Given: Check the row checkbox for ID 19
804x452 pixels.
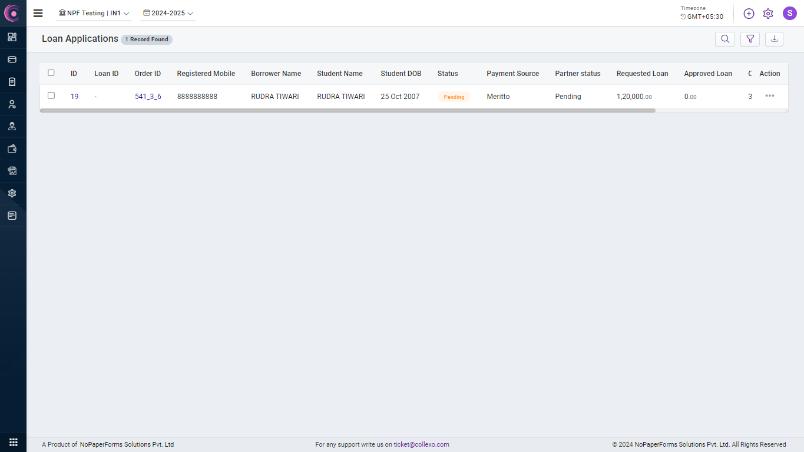Looking at the screenshot, I should click(x=51, y=95).
